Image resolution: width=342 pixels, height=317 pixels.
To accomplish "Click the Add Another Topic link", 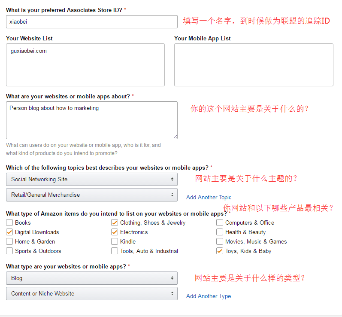I will 209,197.
